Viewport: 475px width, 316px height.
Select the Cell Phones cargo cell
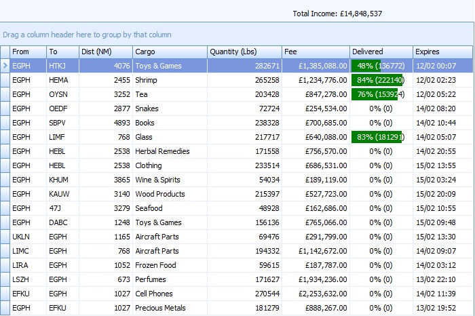(170, 294)
